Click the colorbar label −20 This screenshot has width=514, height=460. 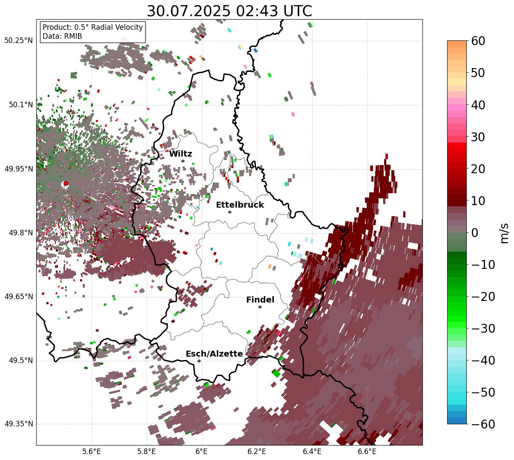click(483, 296)
